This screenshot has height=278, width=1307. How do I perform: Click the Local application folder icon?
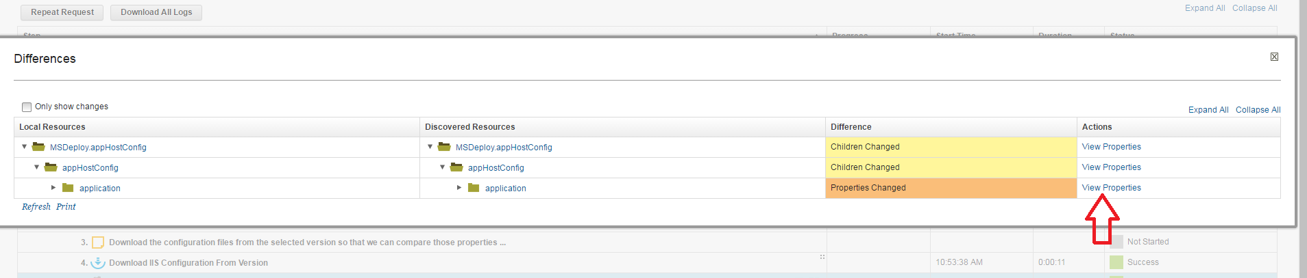coord(68,188)
